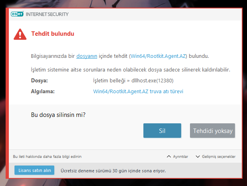This screenshot has height=186, width=247.
Task: Click the sentence starting 'İşletim sistemine aitse'
Action: click(131, 69)
